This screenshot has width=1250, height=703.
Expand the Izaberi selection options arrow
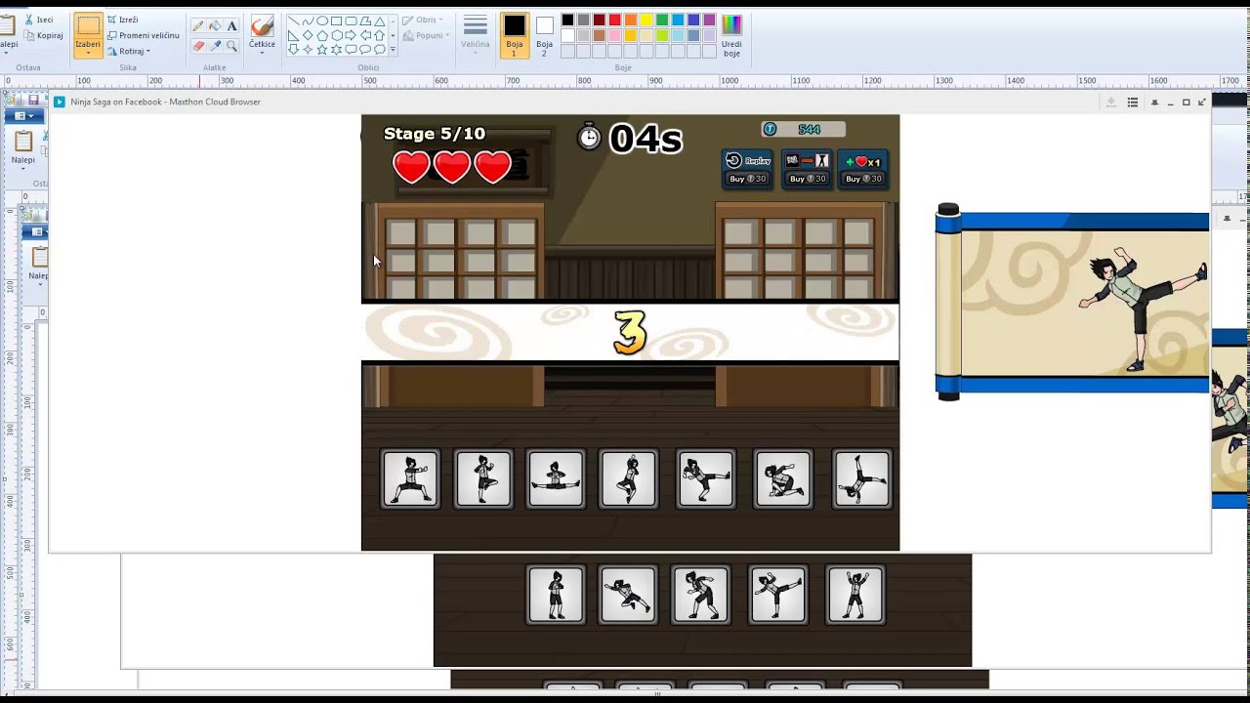88,52
